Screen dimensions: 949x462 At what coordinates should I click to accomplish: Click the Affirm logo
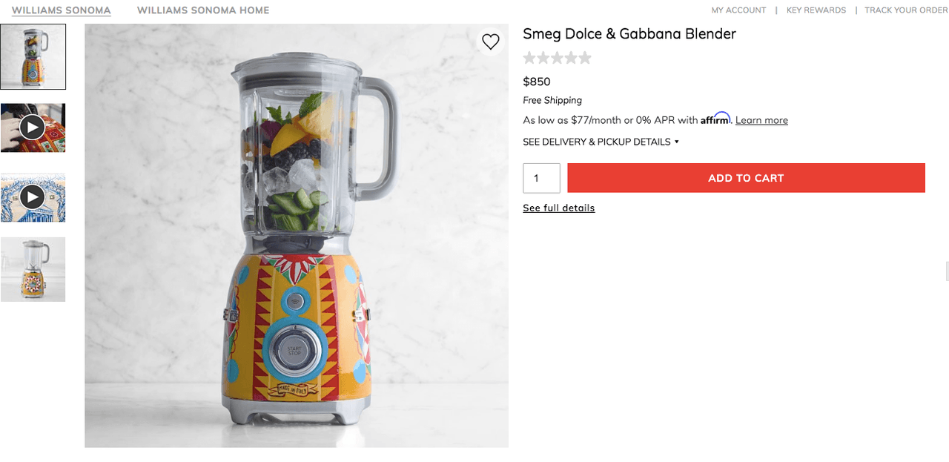716,118
